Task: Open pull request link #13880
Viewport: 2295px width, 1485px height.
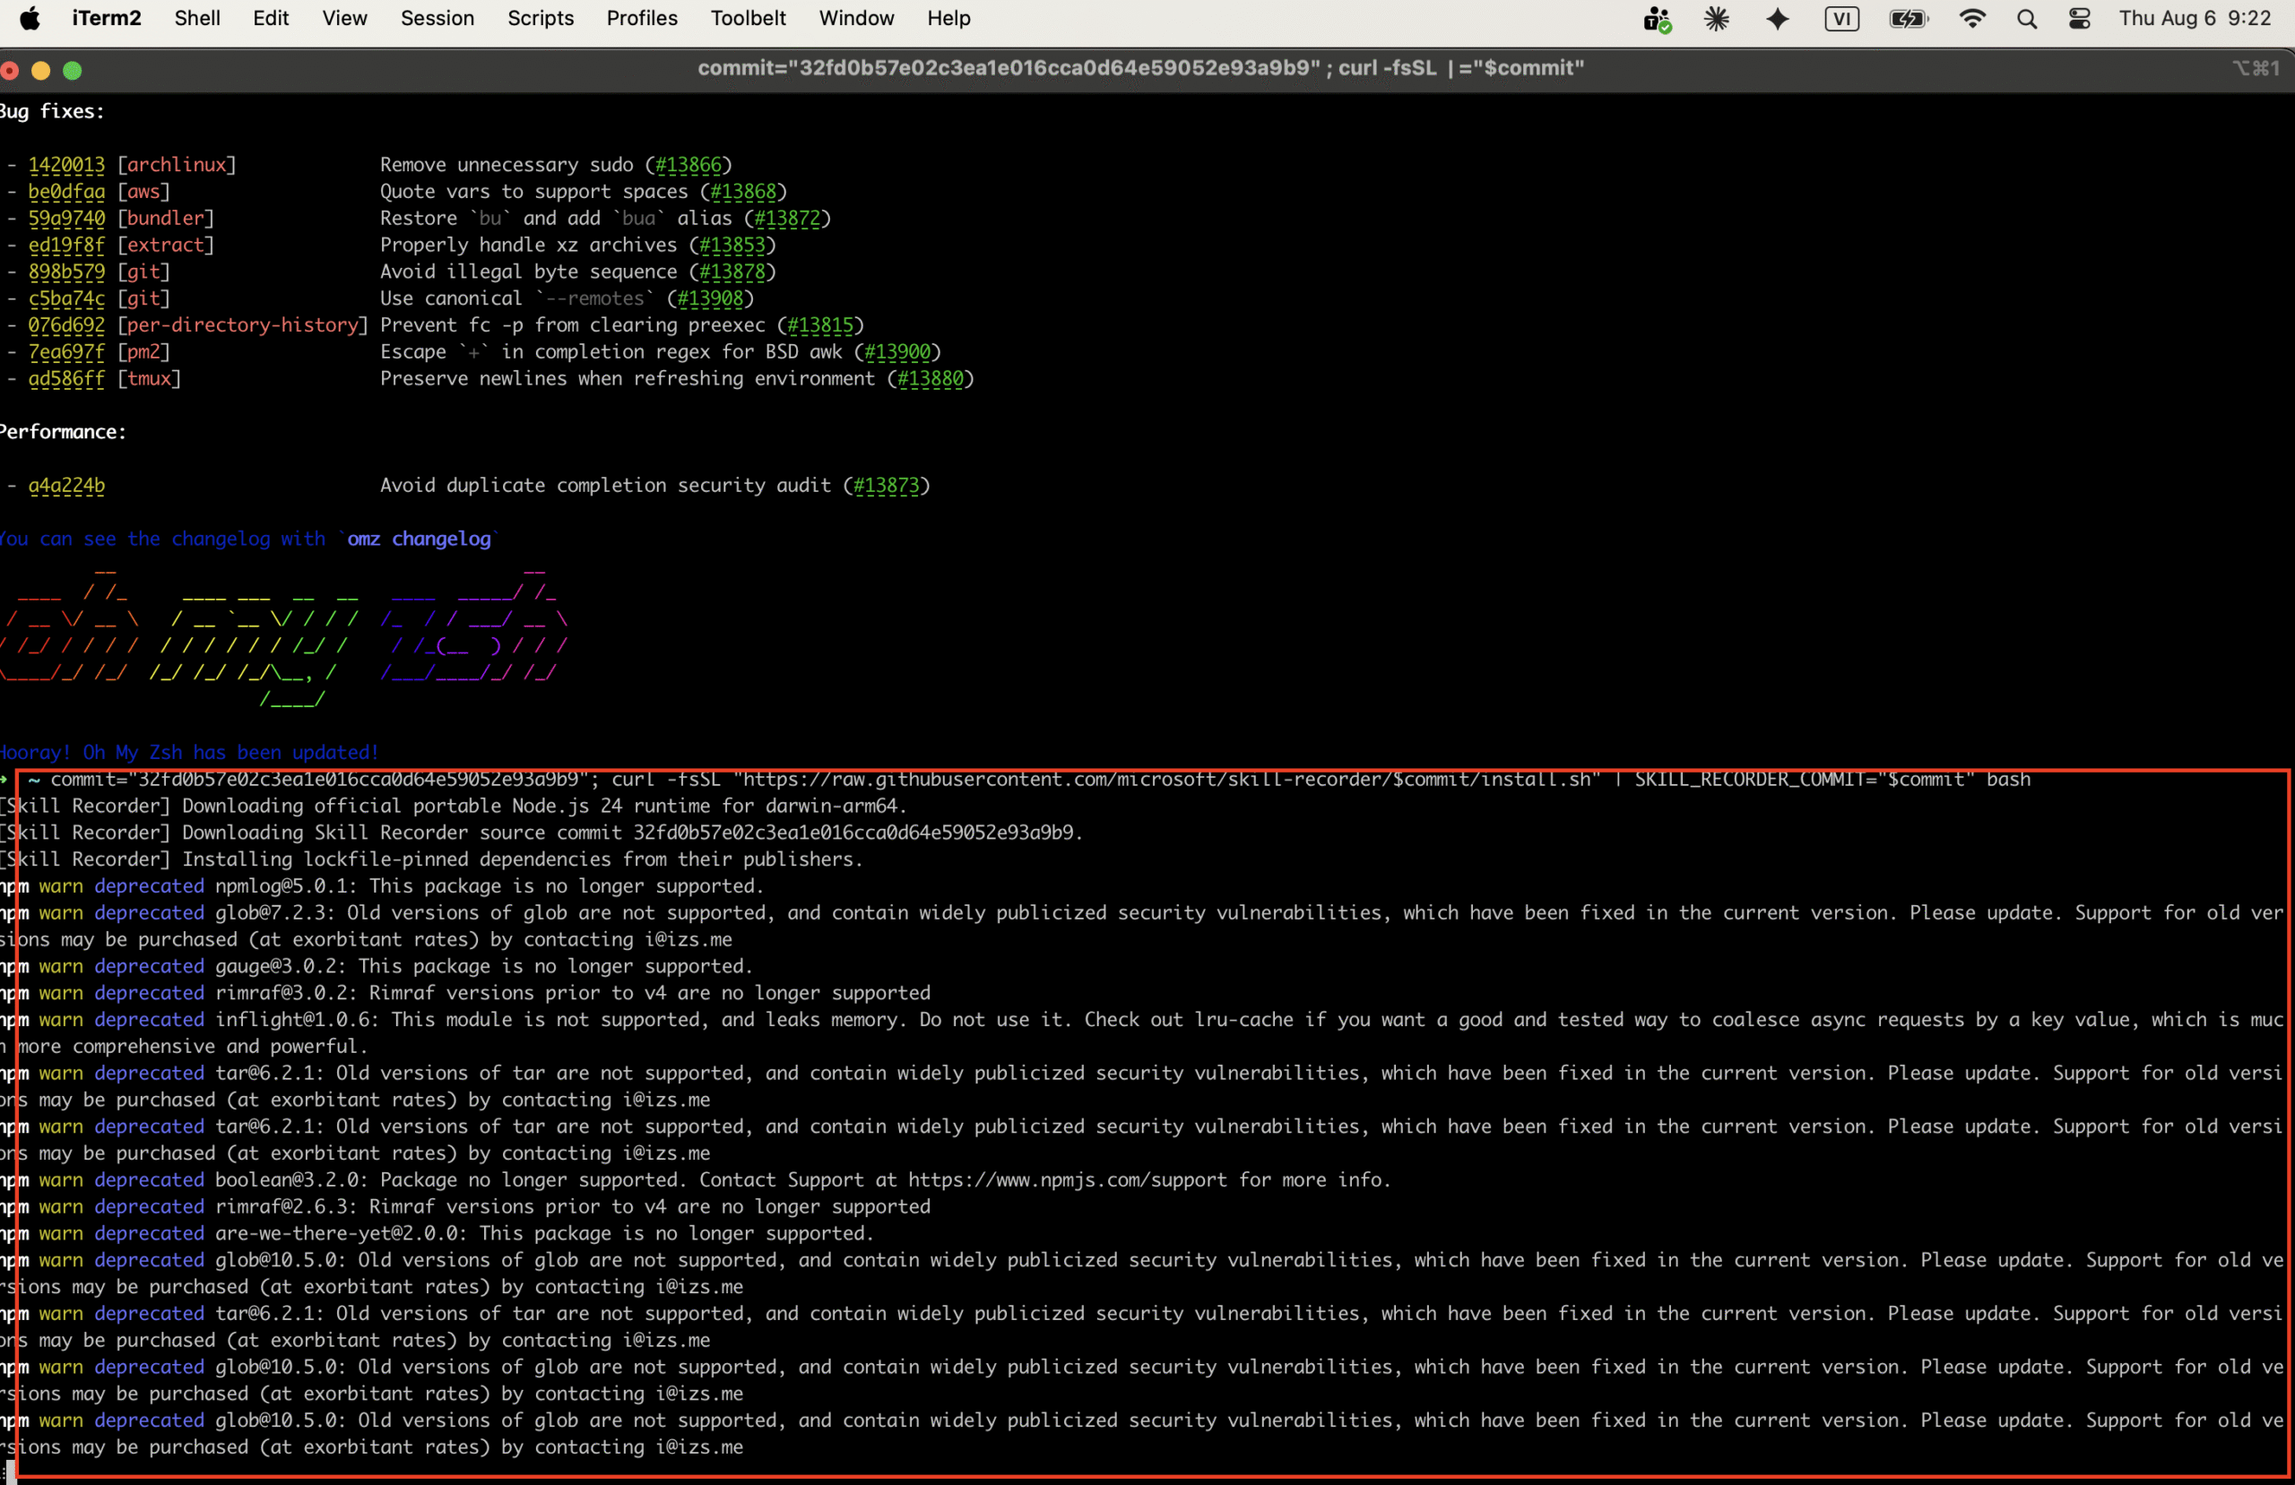Action: point(931,379)
